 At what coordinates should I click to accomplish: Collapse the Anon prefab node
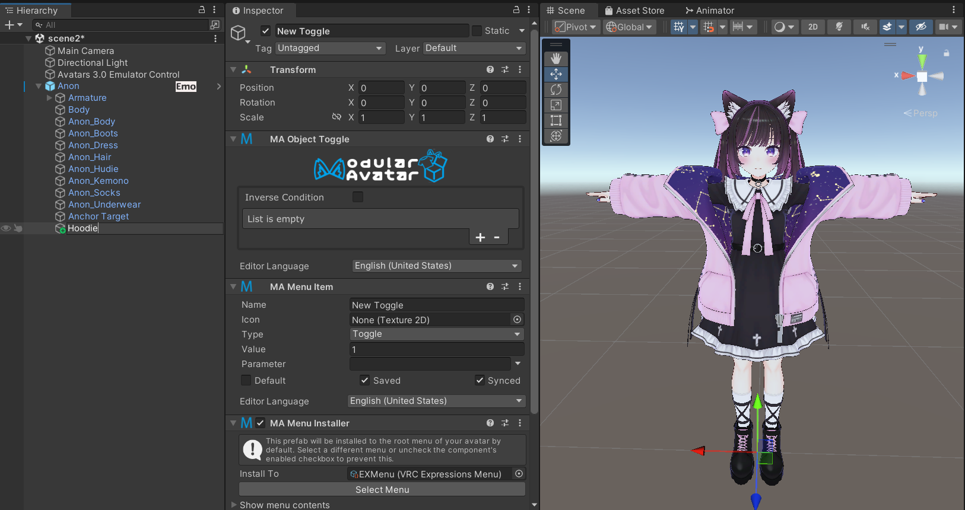[x=39, y=86]
